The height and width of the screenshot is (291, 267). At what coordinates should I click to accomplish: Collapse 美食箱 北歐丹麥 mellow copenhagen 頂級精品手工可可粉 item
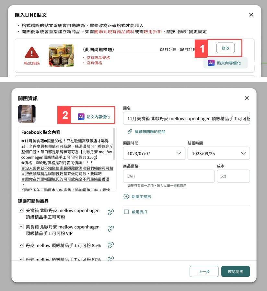pos(21,210)
